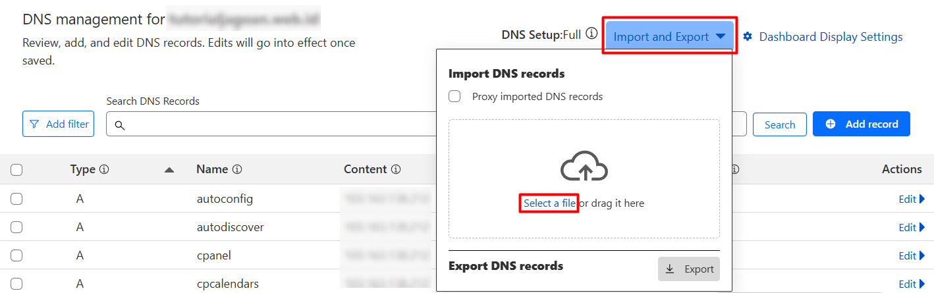Click the Select a file link
Screen dimensions: 934x293
pyautogui.click(x=549, y=203)
